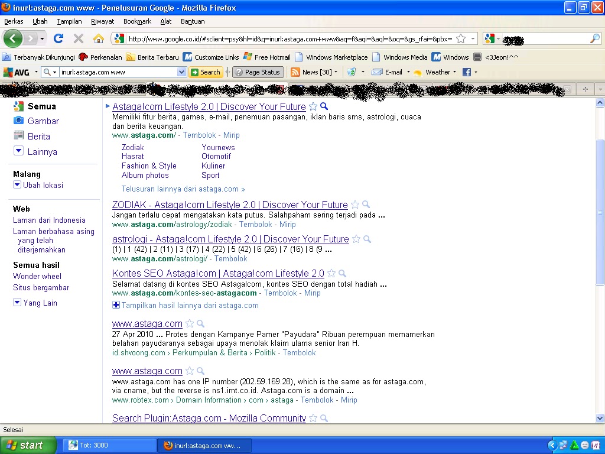Click the Page Status button

point(258,72)
